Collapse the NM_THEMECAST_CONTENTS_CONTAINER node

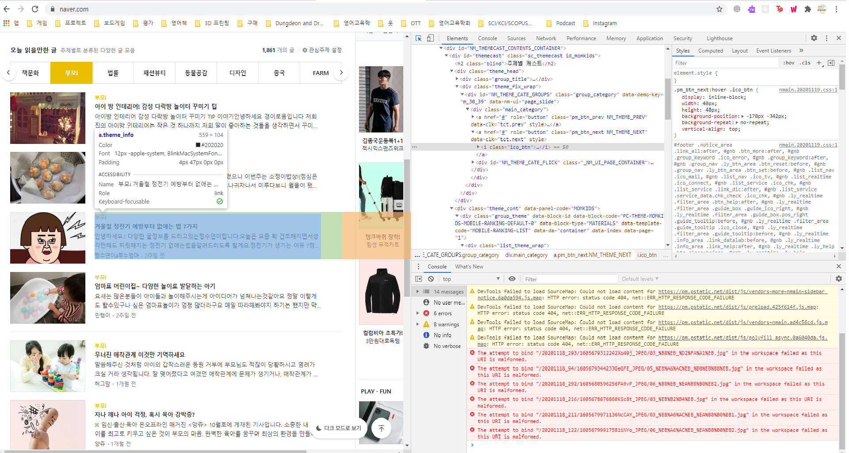pos(441,48)
